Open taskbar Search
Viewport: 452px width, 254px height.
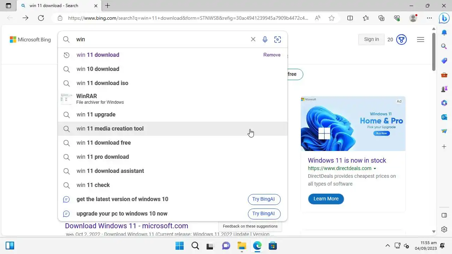[195, 246]
